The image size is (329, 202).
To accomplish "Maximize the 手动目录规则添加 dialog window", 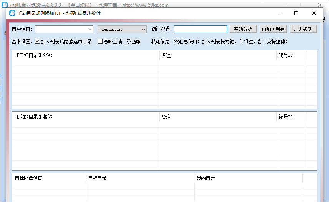I will [x=296, y=13].
